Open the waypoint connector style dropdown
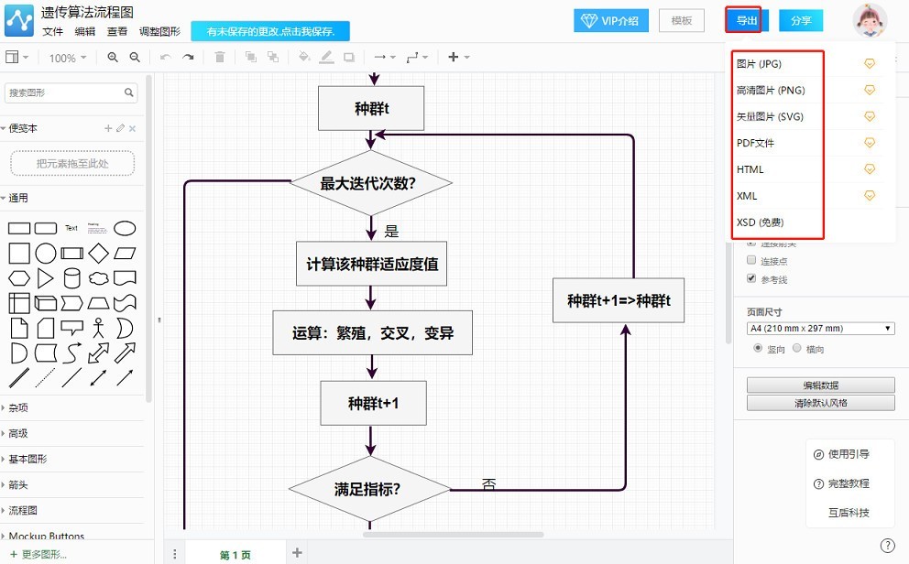Image resolution: width=909 pixels, height=564 pixels. (x=418, y=57)
